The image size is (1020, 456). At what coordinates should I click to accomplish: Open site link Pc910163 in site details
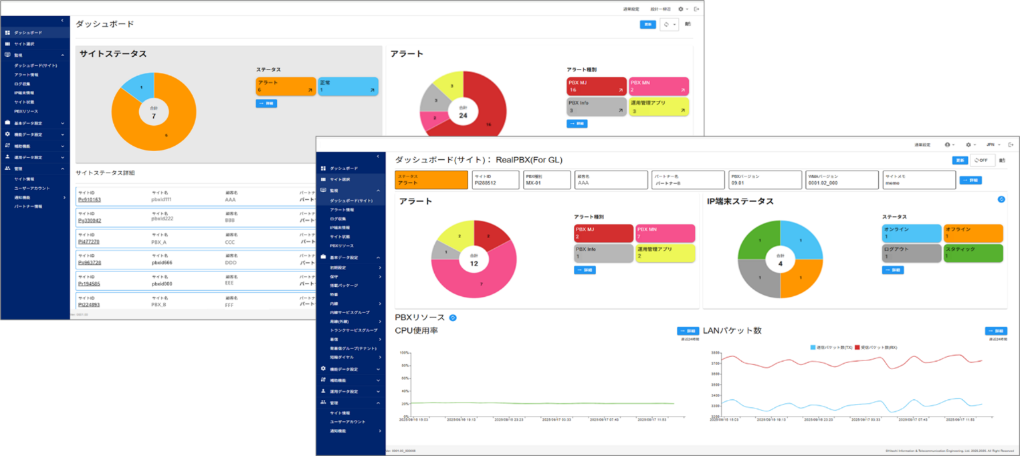coord(90,199)
